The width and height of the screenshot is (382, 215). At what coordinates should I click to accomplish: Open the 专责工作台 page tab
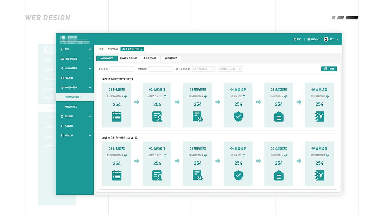[113, 49]
